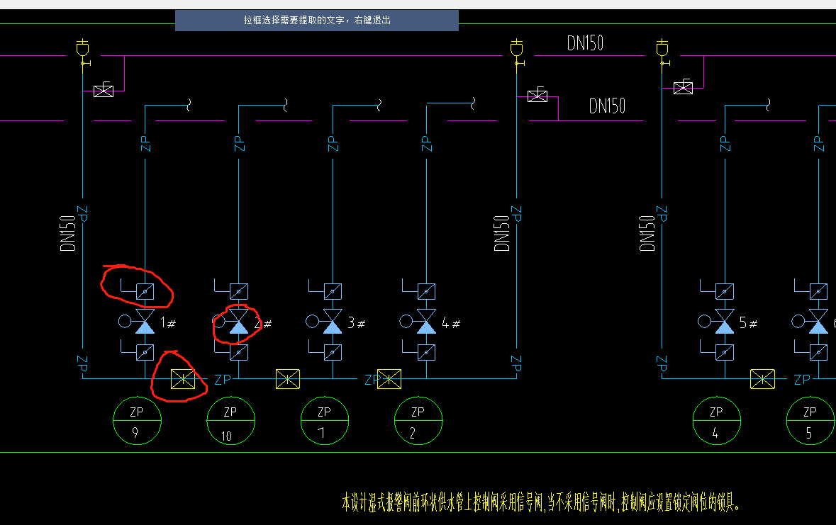Select the wet alarm valve symbol labeled 4#
Image resolution: width=836 pixels, height=525 pixels.
pyautogui.click(x=427, y=322)
